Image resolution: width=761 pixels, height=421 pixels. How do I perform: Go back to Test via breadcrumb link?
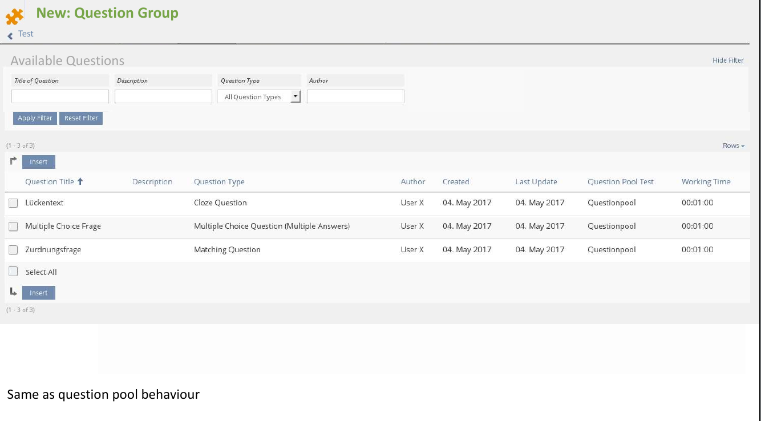(26, 34)
